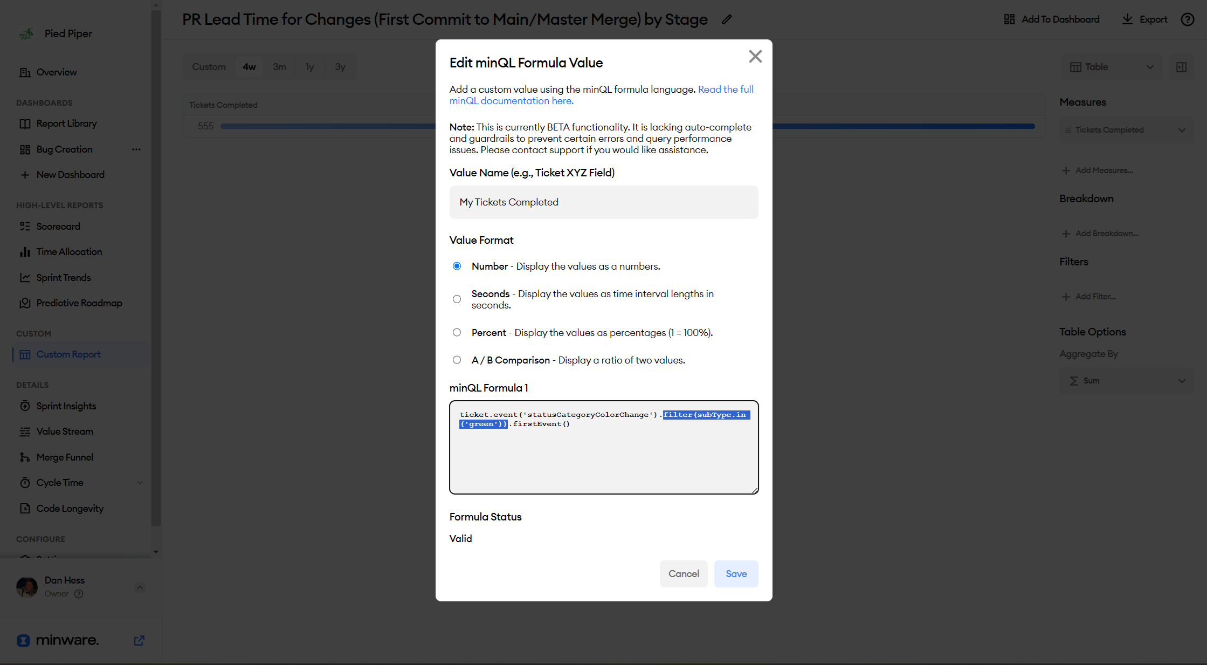Click the pencil icon to edit the report title
1207x665 pixels.
click(x=727, y=19)
